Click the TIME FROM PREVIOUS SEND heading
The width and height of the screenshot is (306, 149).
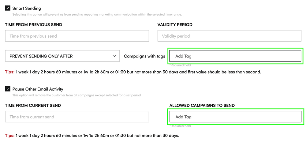coord(34,25)
